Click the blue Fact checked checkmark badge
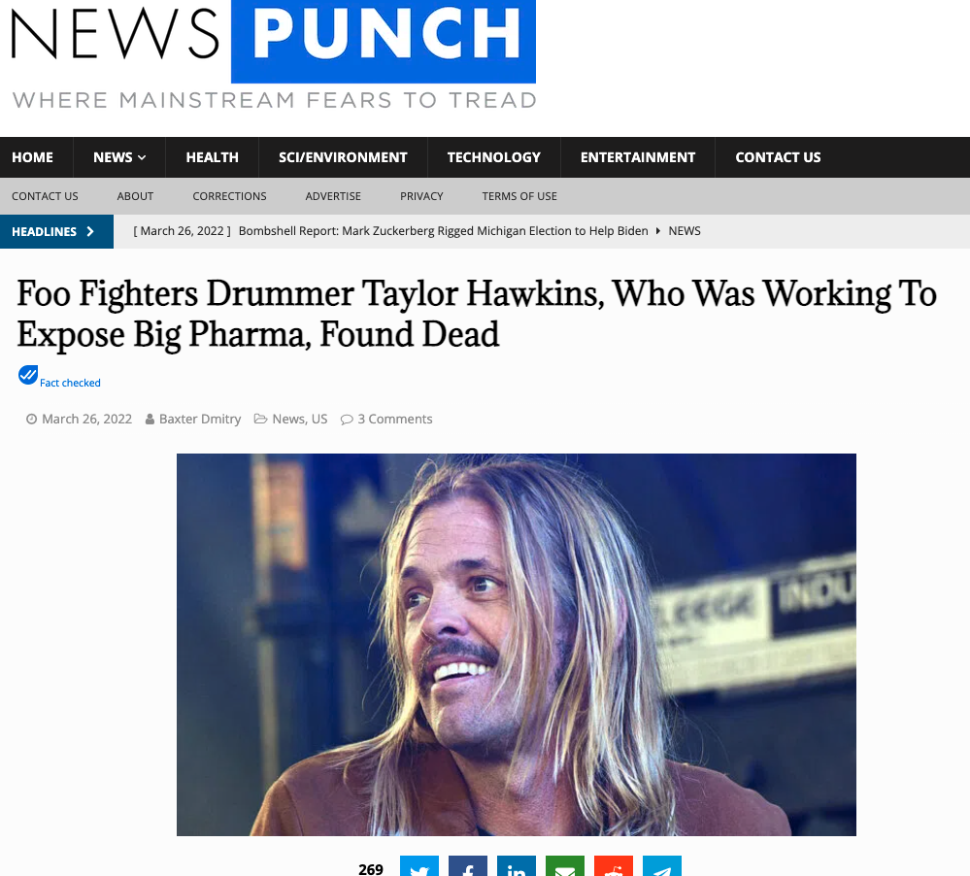 28,375
